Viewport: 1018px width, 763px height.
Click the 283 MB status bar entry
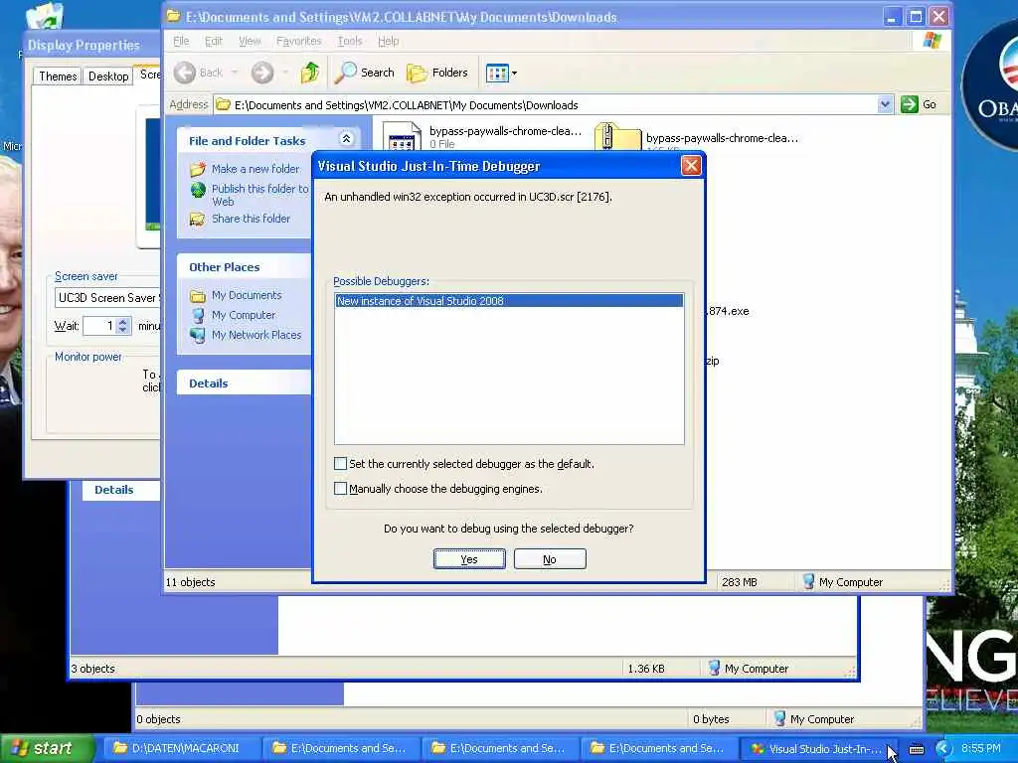coord(740,582)
